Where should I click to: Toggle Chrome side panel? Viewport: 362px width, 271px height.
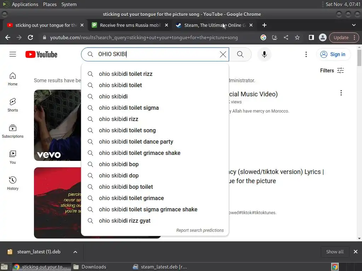[311, 37]
